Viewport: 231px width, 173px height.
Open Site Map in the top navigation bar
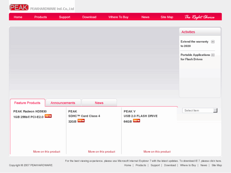tap(167, 17)
